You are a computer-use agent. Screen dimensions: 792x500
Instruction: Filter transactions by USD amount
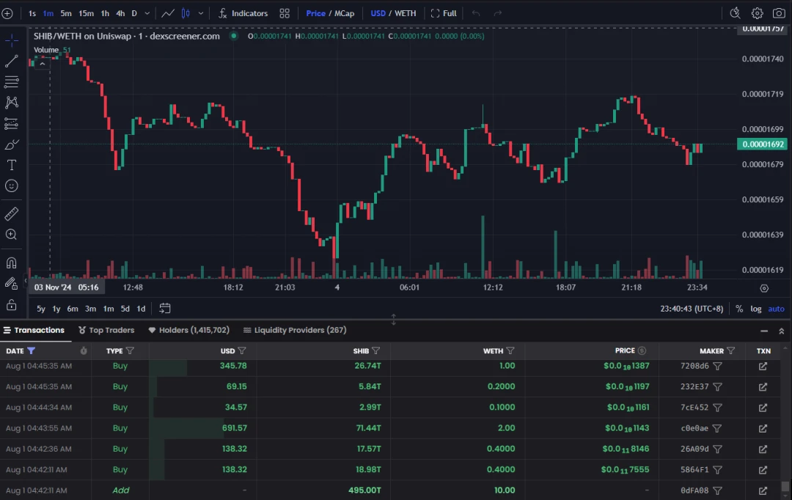(242, 351)
